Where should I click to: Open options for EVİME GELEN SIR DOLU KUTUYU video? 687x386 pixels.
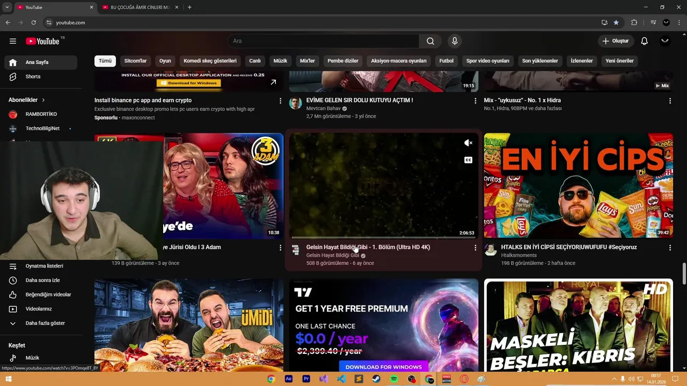(475, 101)
